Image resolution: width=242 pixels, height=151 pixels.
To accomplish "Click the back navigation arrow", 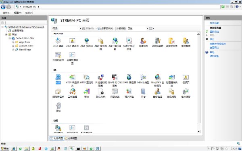I will coord(3,7).
